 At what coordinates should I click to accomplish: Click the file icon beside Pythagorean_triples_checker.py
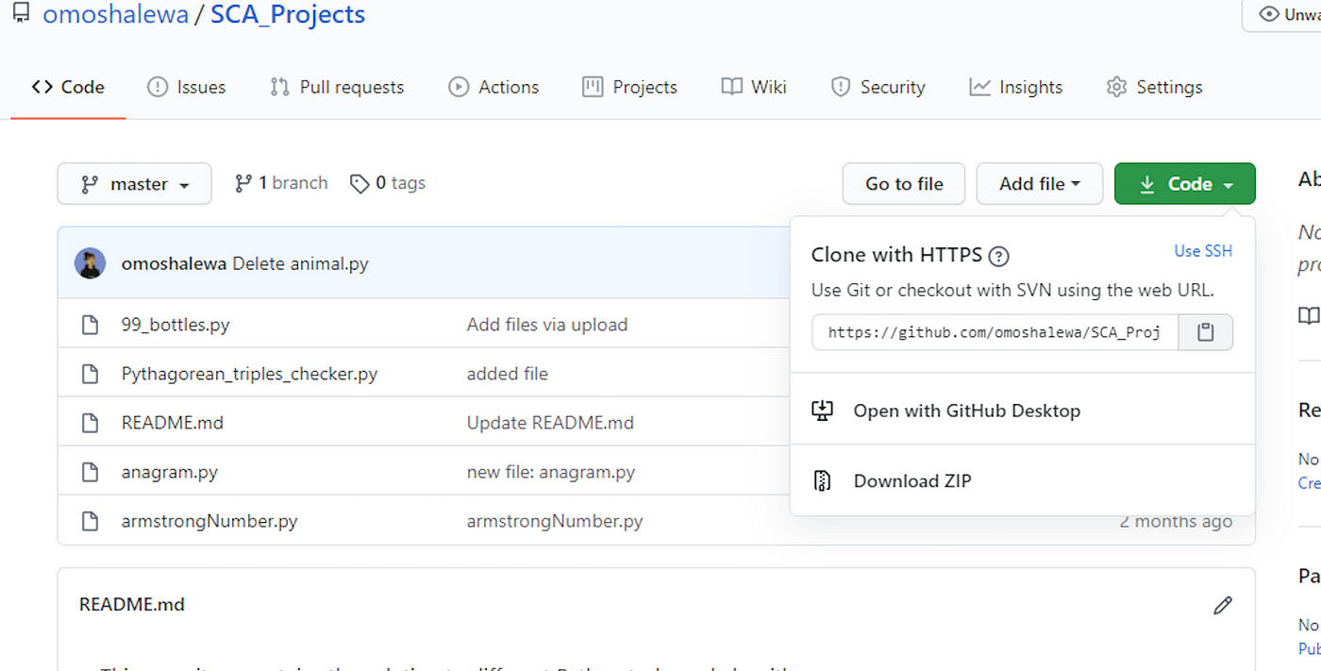point(90,374)
